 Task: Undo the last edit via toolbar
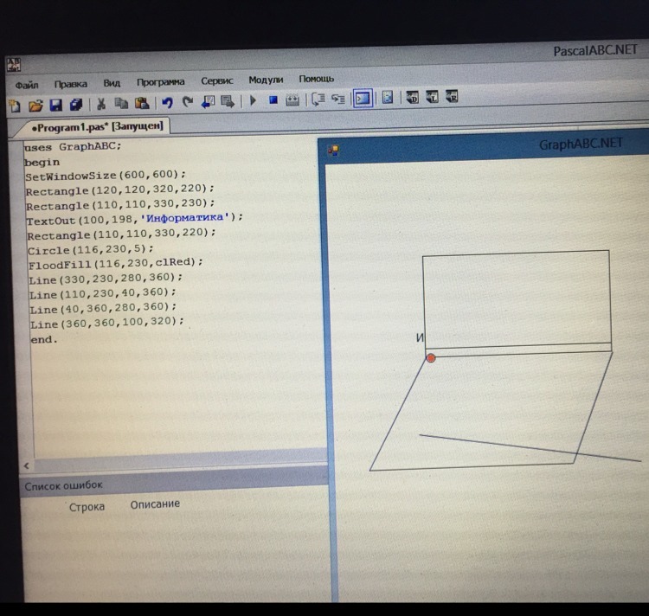pos(167,103)
